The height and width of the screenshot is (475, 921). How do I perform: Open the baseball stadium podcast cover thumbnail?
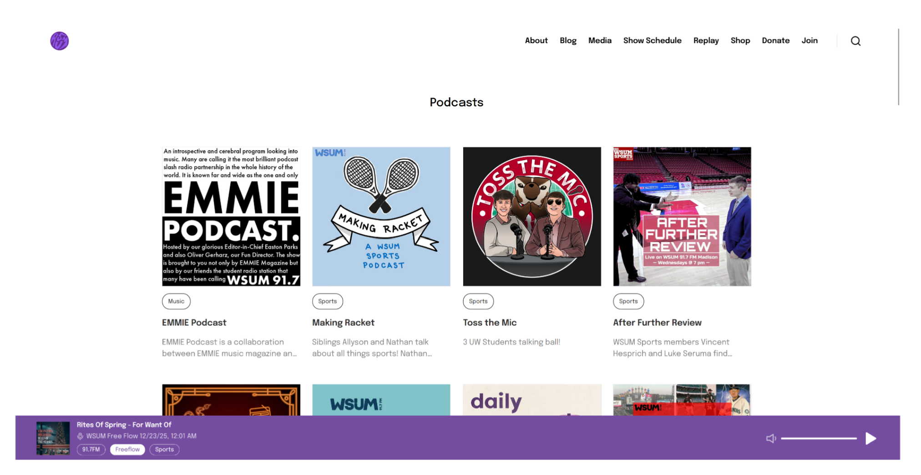(x=682, y=400)
